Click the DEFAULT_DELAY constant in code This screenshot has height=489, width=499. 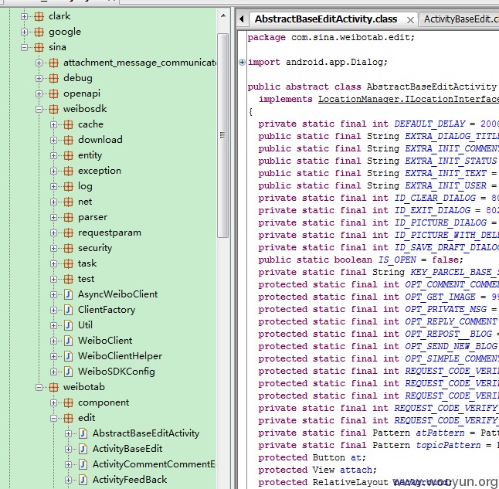click(429, 124)
